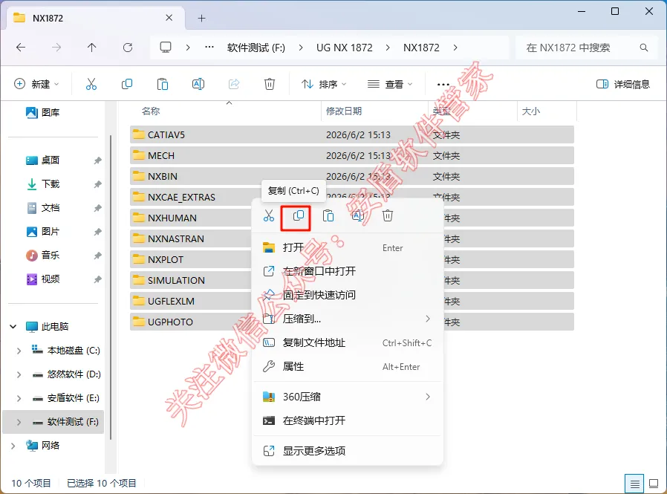Click the navigation pane scrollbar

[111, 287]
